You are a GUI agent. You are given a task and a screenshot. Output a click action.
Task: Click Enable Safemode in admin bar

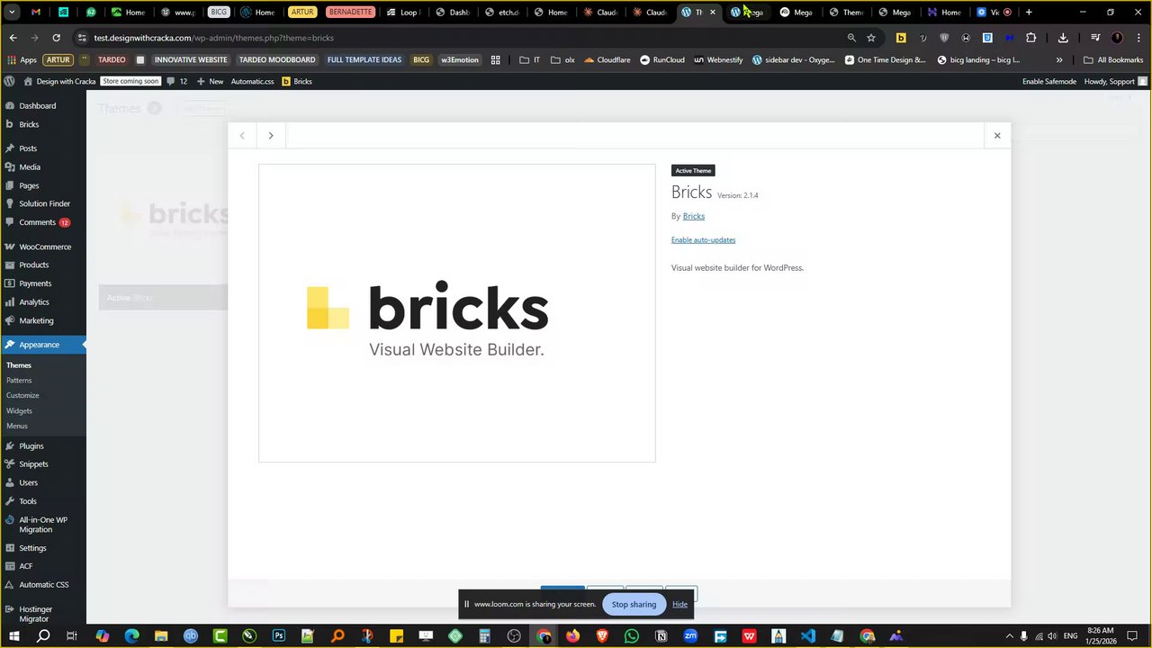click(x=1048, y=81)
